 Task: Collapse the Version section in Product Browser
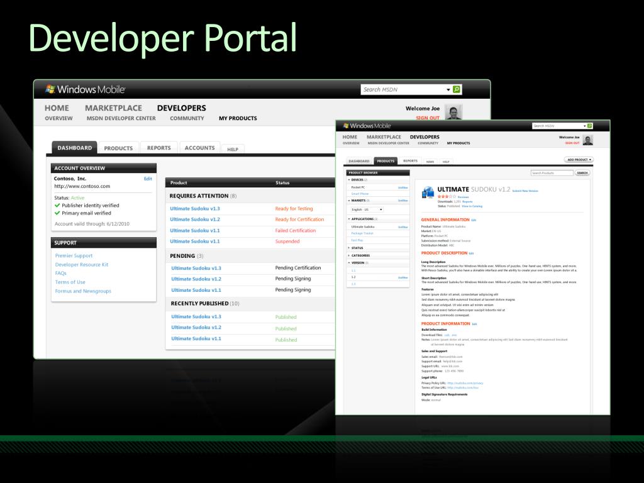point(349,262)
